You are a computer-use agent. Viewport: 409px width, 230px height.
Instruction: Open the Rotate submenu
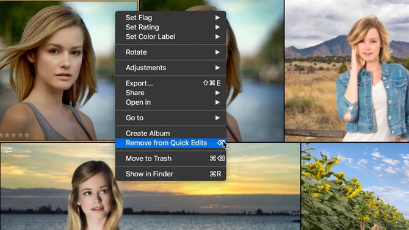click(170, 52)
